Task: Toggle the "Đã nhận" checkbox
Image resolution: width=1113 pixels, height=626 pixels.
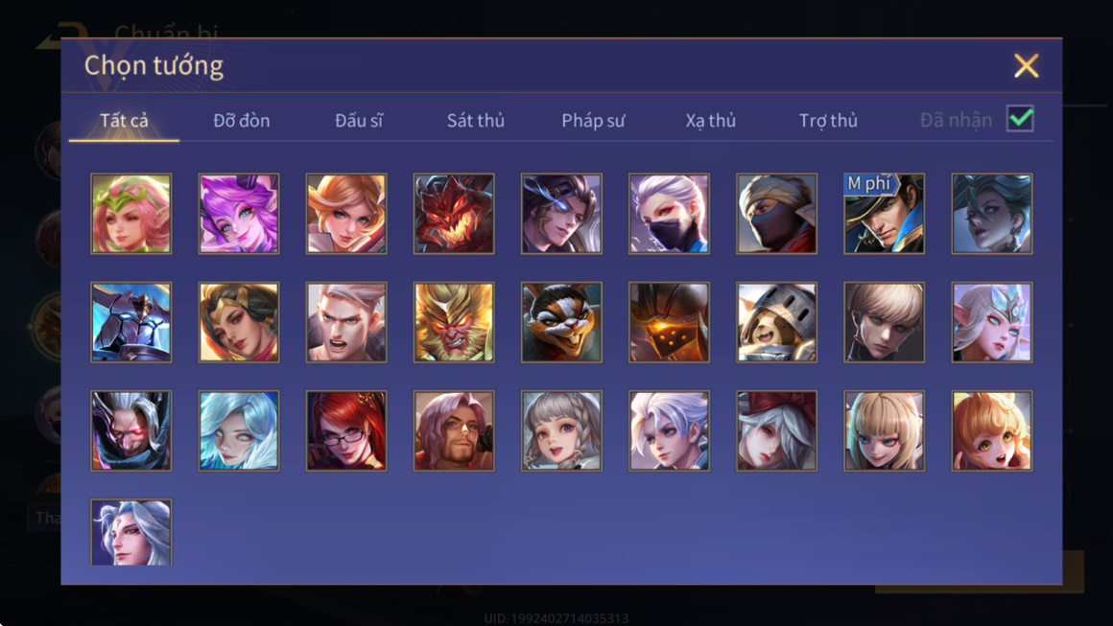Action: coord(1020,119)
